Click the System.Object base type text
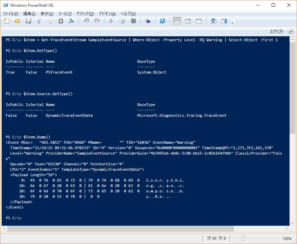 (152, 72)
